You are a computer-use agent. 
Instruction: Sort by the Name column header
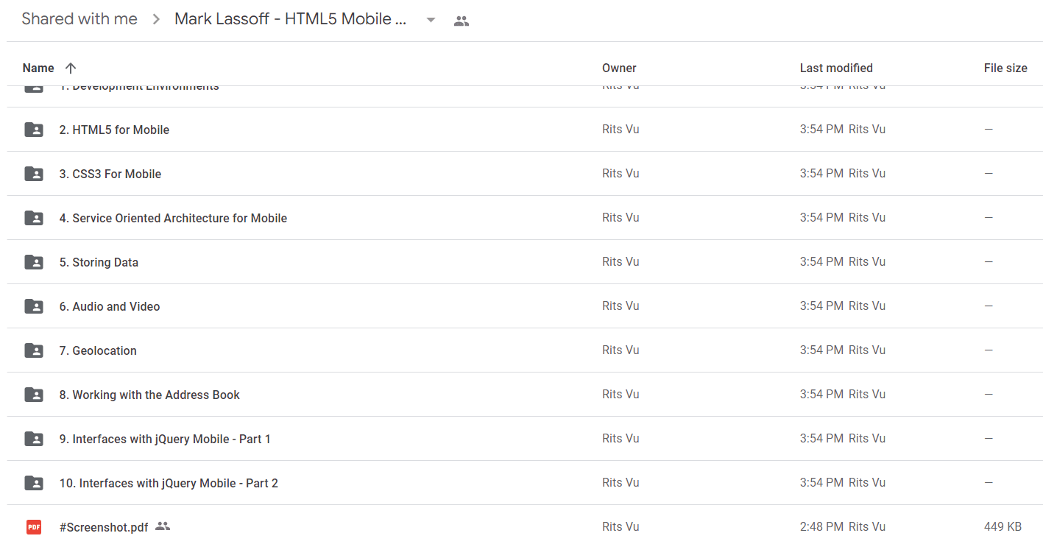click(x=38, y=68)
